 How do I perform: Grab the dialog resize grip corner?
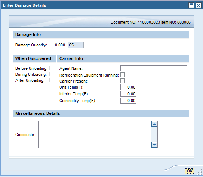point(199,172)
